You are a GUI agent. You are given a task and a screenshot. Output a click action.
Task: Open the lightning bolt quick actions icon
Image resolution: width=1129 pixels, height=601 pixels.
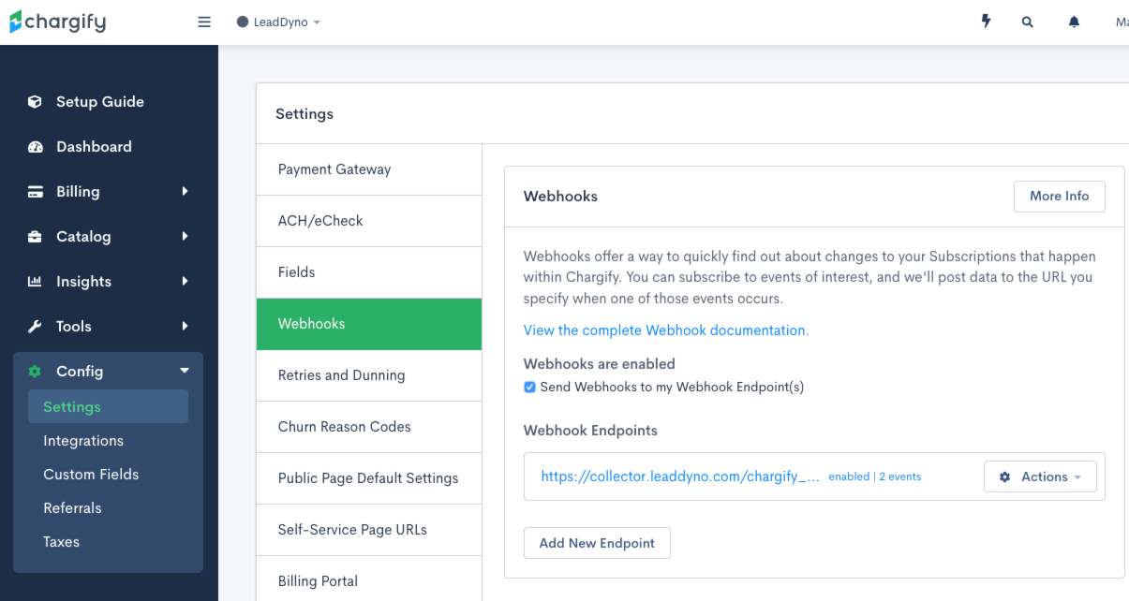point(986,22)
